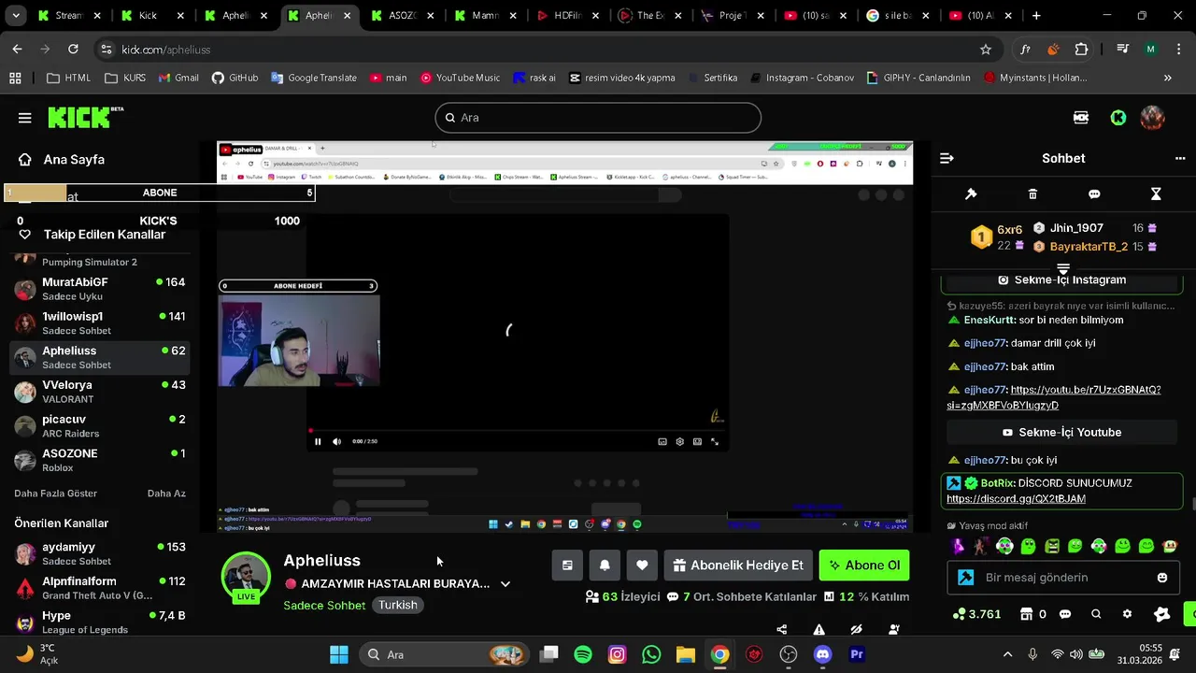1196x673 pixels.
Task: Click the speech bubble icon in chat toolbar
Action: point(1094,193)
